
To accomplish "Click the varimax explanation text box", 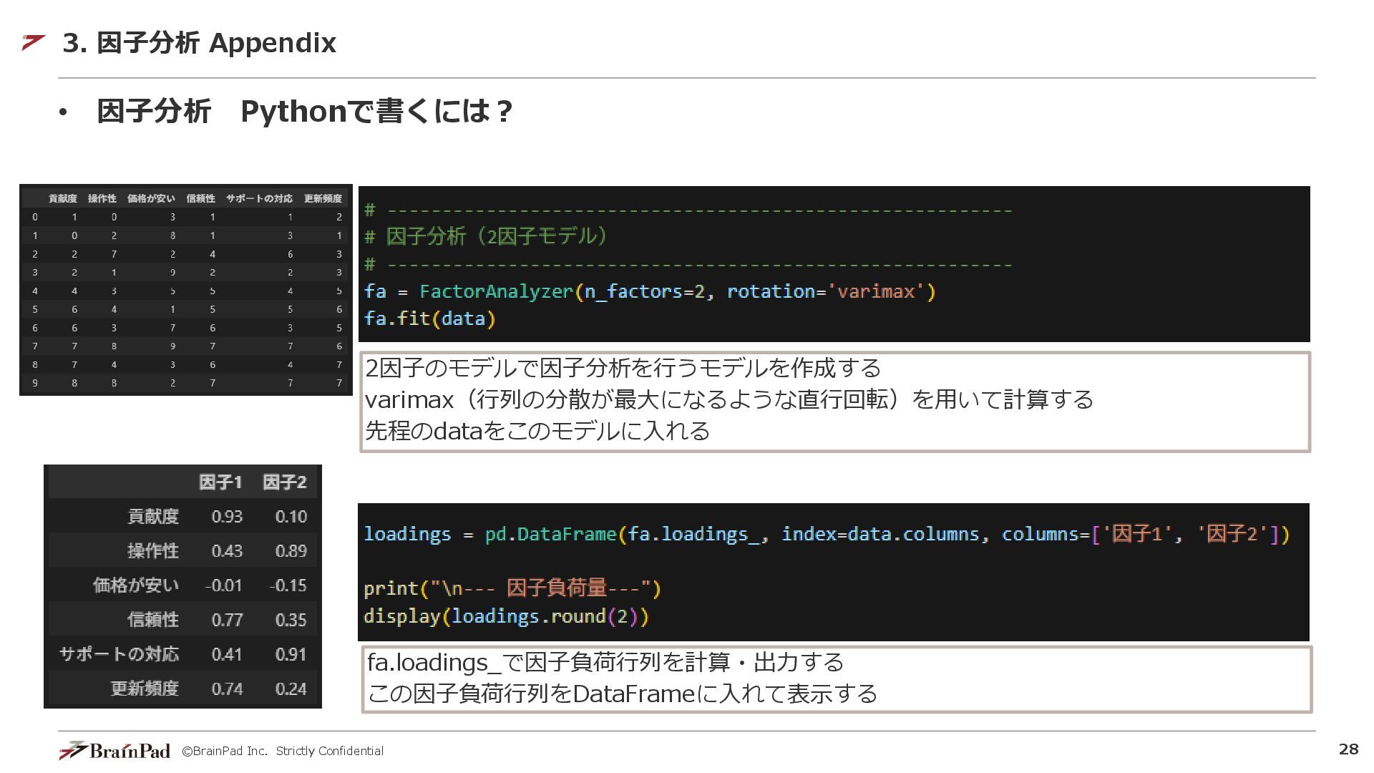I will [x=834, y=401].
